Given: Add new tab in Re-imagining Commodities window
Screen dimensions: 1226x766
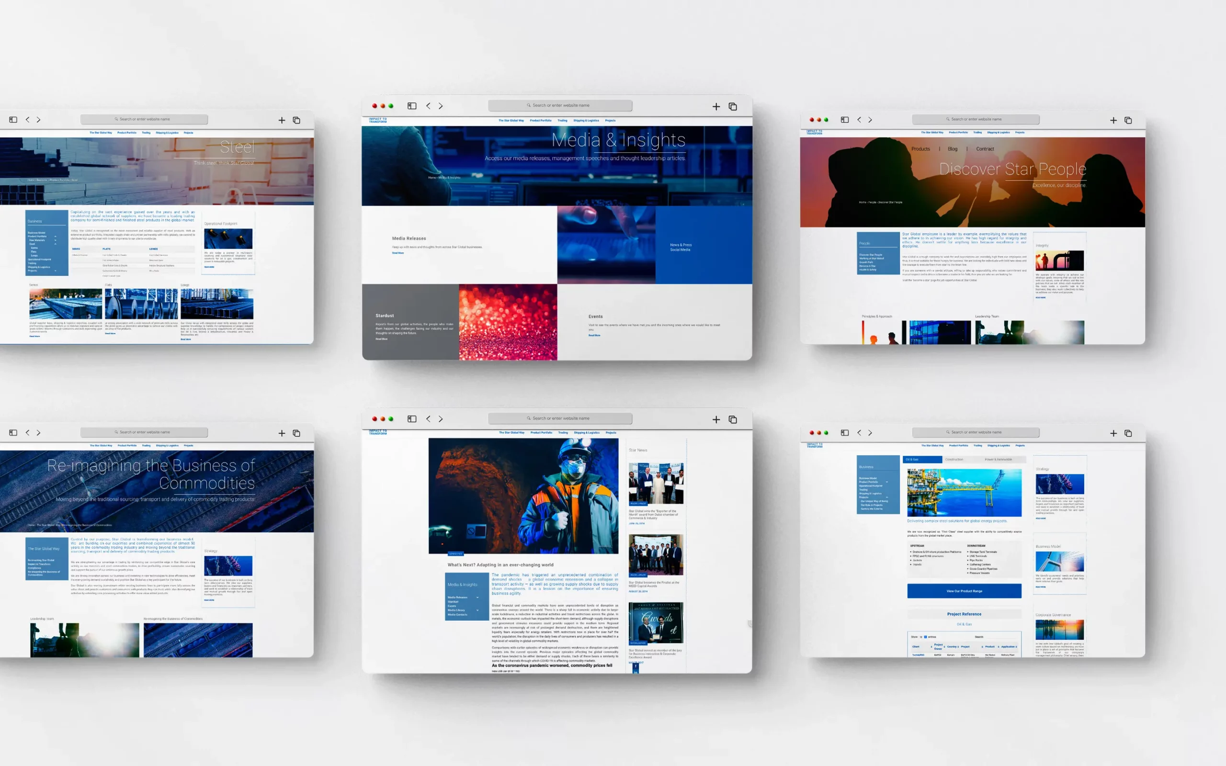Looking at the screenshot, I should [282, 433].
